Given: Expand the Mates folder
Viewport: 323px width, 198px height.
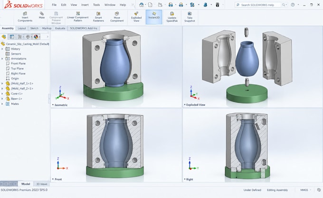Looking at the screenshot, I should coord(2,104).
